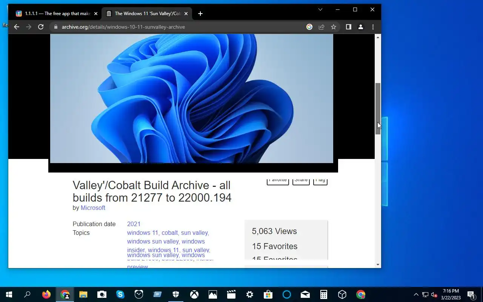Reload the archive.org page
Image resolution: width=483 pixels, height=302 pixels.
pos(41,27)
